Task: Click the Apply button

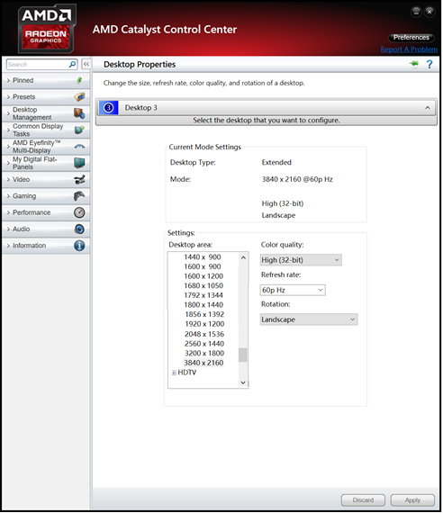Action: click(412, 499)
